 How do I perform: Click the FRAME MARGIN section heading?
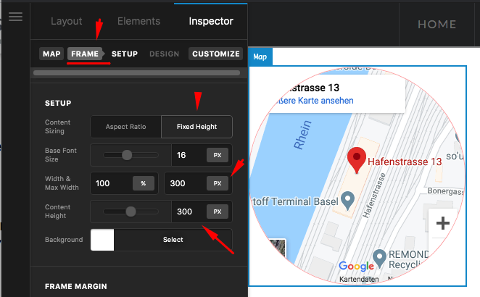point(76,287)
